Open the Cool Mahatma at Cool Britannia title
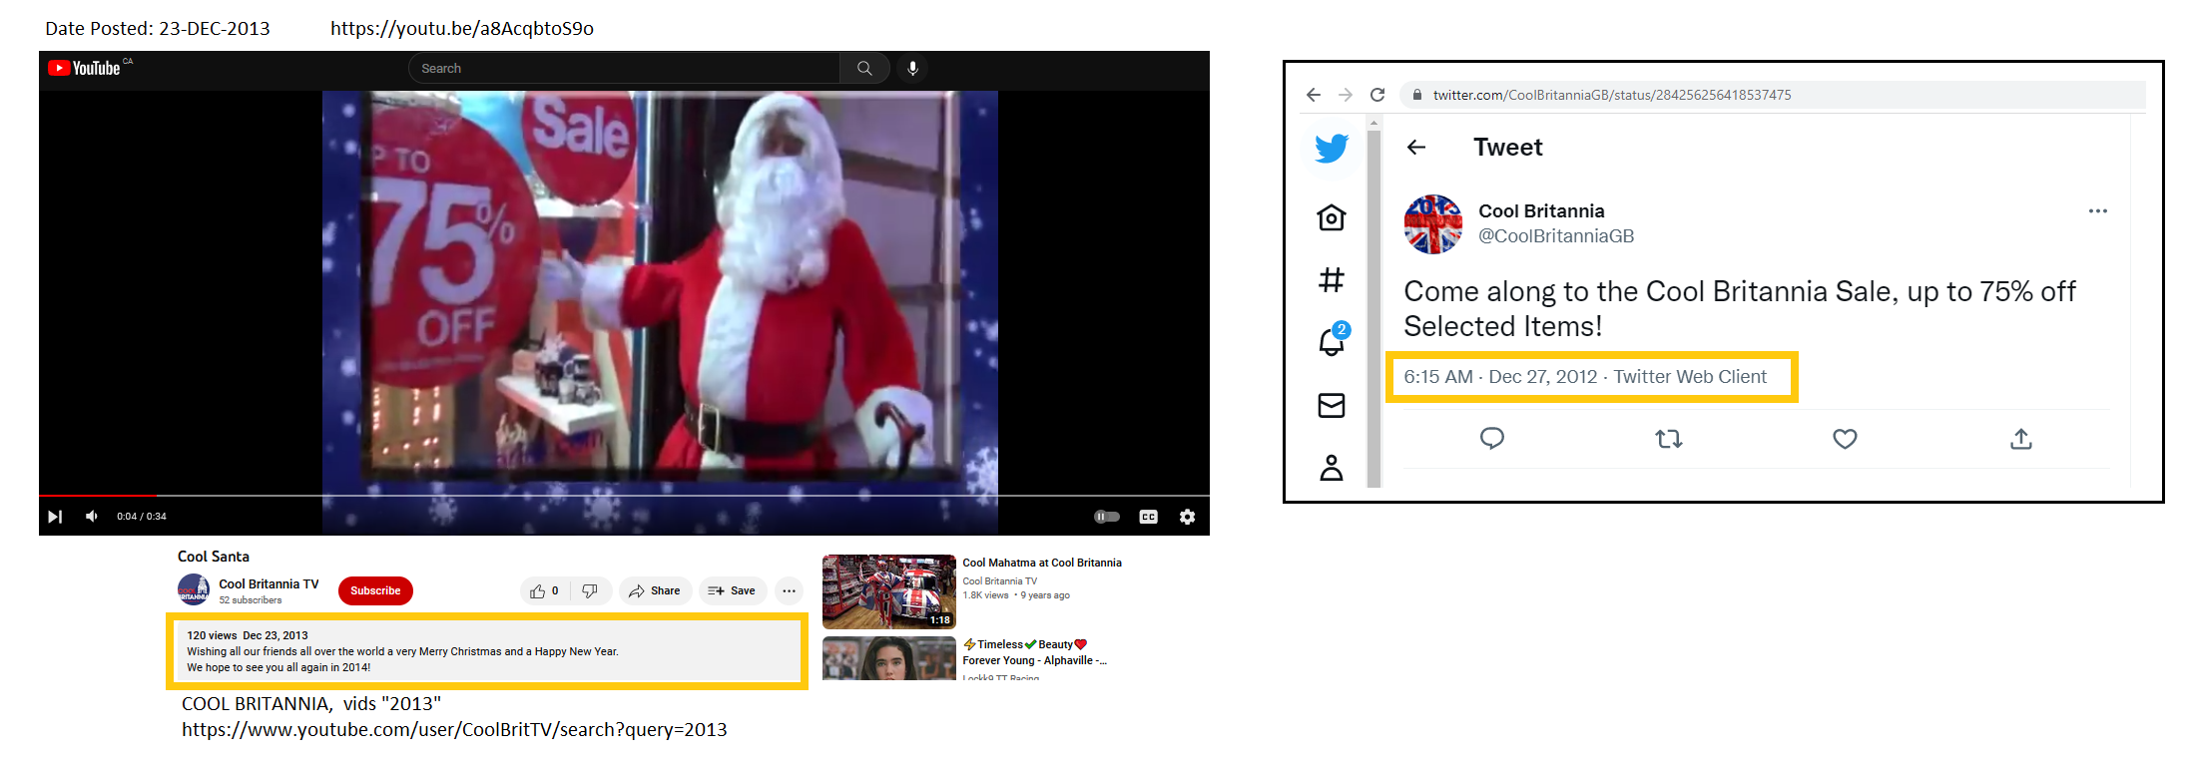Image resolution: width=2189 pixels, height=763 pixels. 1042,563
